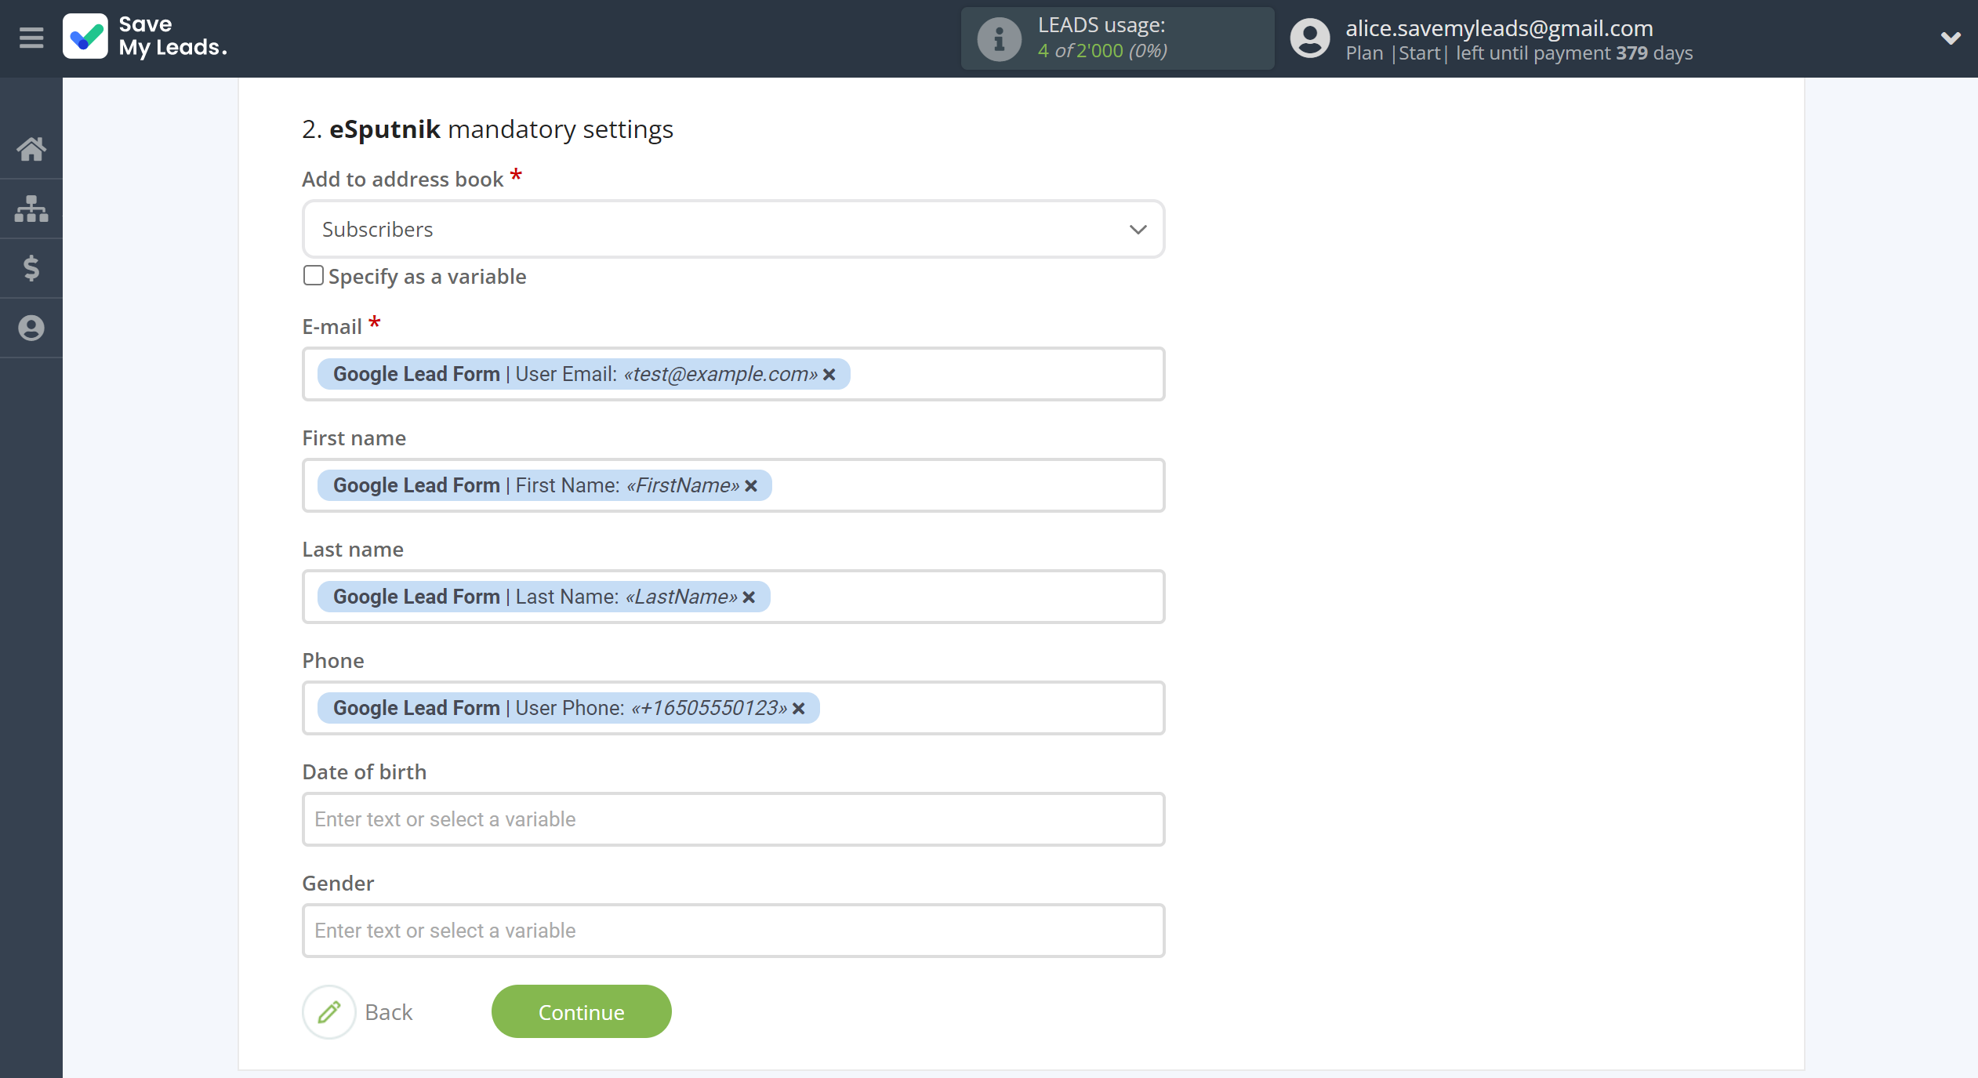The image size is (1978, 1078).
Task: Click the eSputnik mandatory settings heading
Action: click(488, 129)
